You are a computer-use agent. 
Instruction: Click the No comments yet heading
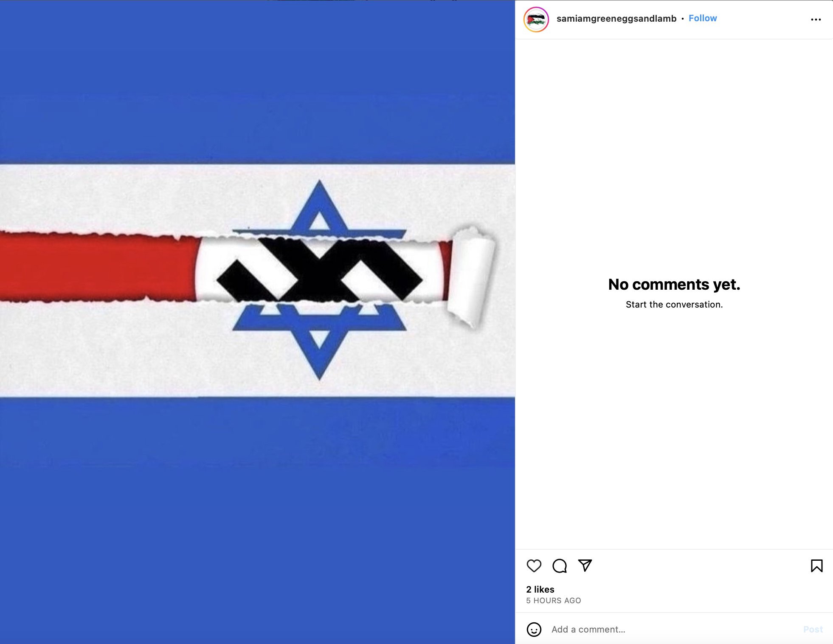[674, 284]
